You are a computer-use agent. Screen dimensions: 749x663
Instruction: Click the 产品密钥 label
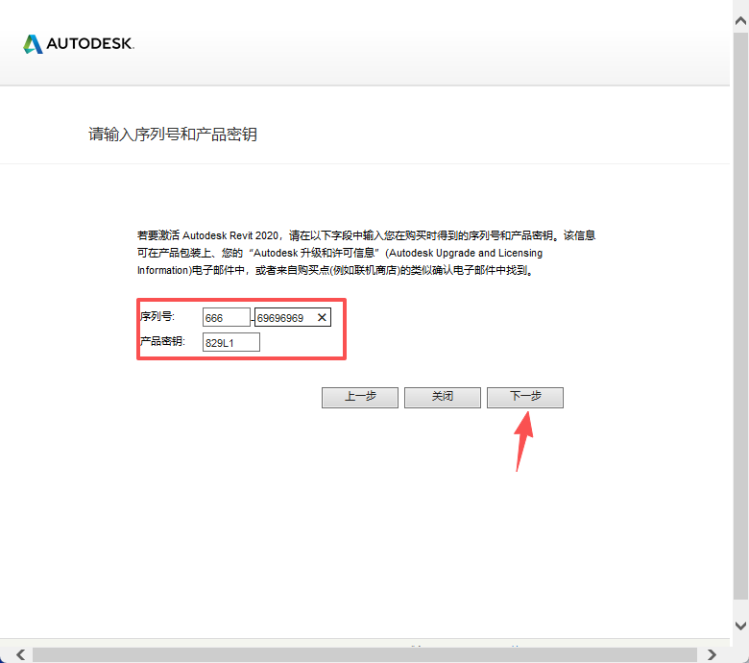(162, 341)
